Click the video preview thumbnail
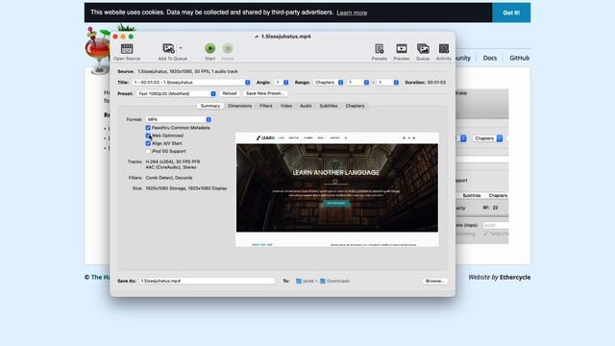 pyautogui.click(x=337, y=189)
